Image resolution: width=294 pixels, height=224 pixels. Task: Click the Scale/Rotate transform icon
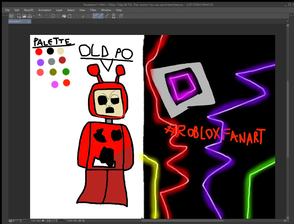tap(70, 16)
